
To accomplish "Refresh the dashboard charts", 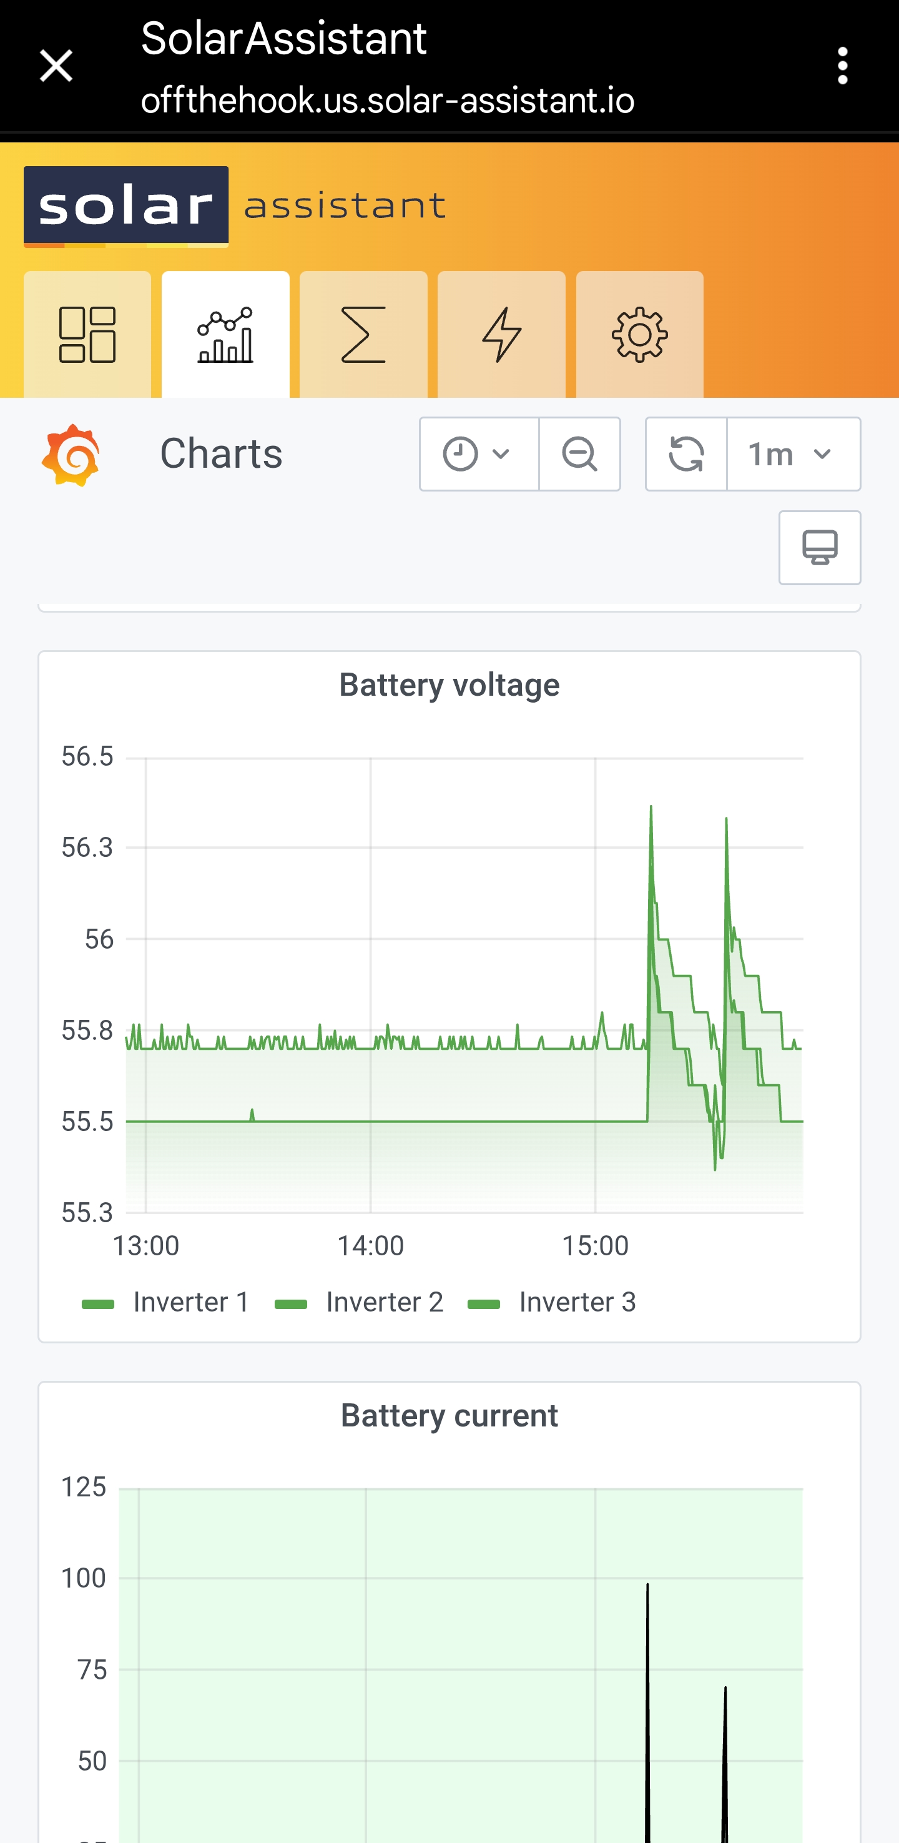I will pyautogui.click(x=686, y=454).
